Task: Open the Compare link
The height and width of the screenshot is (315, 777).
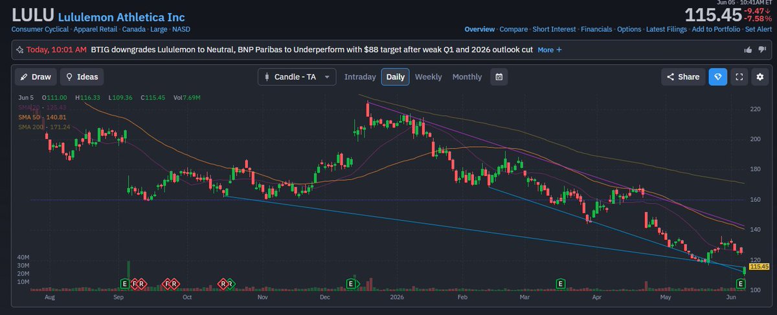Action: pos(513,30)
